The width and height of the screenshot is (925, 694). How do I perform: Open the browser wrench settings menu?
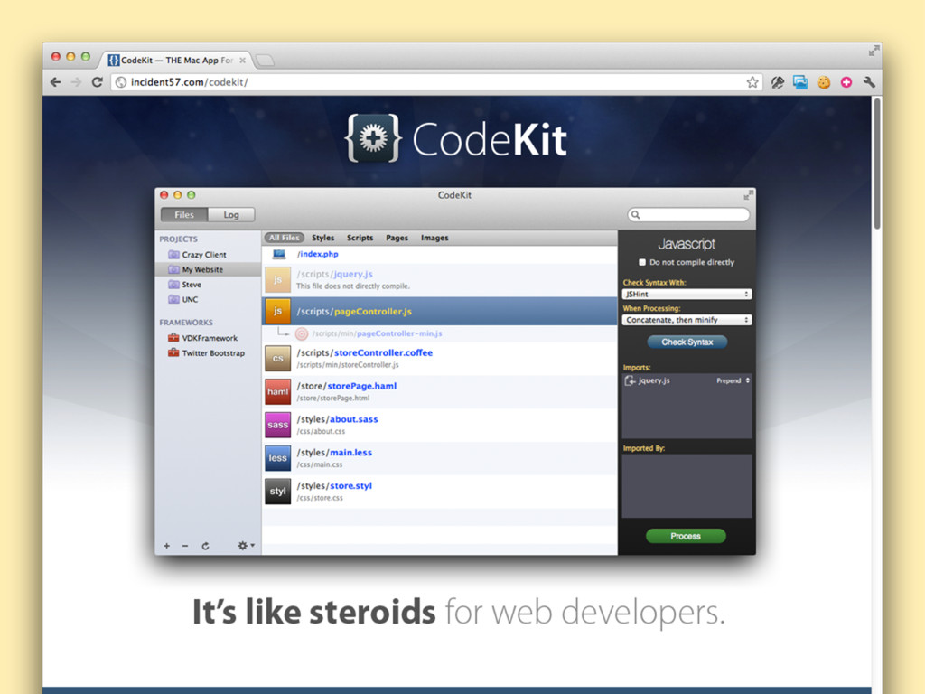point(868,82)
